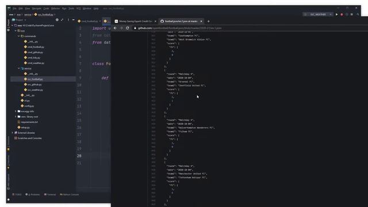This screenshot has width=368, height=207.
Task: Open the Edit menu in PyCharm
Action: click(x=21, y=9)
